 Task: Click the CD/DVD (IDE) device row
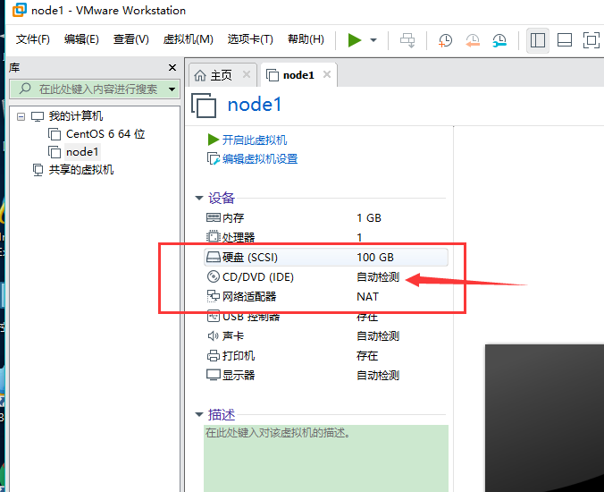coord(326,276)
